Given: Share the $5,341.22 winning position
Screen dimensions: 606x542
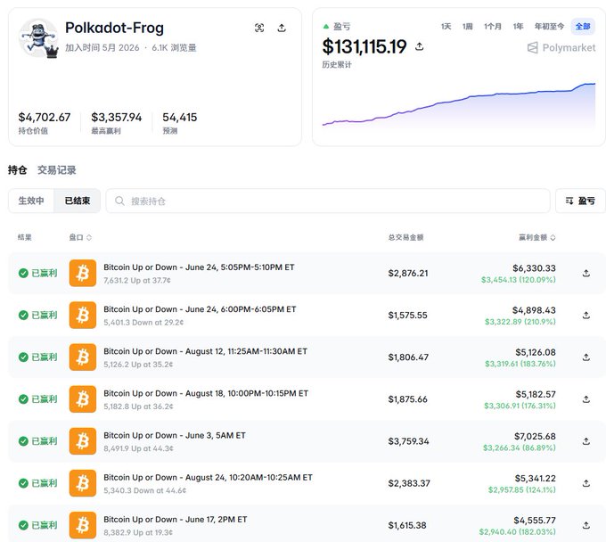Looking at the screenshot, I should [x=586, y=483].
